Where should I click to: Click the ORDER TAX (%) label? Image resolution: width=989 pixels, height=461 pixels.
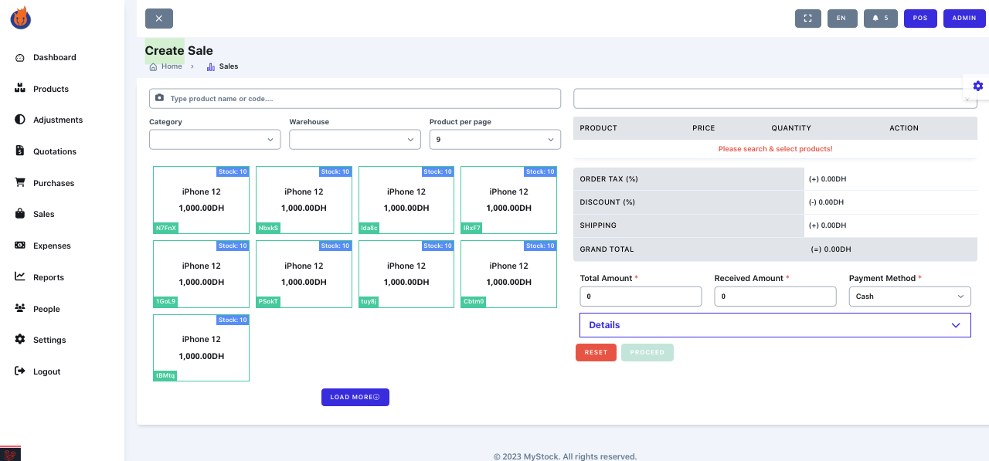point(609,179)
